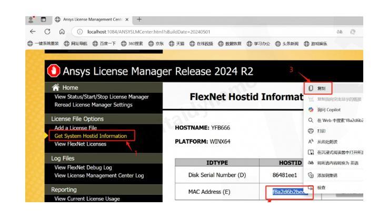This screenshot has width=388, height=218.
Task: View site info icon before localhost URL
Action: pos(79,32)
